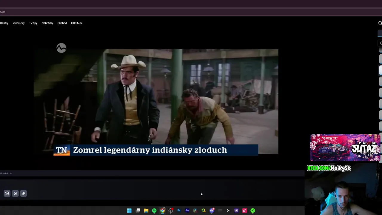Click the green circular taskbar icon
Screen dimensions: 382x215
[253, 211]
